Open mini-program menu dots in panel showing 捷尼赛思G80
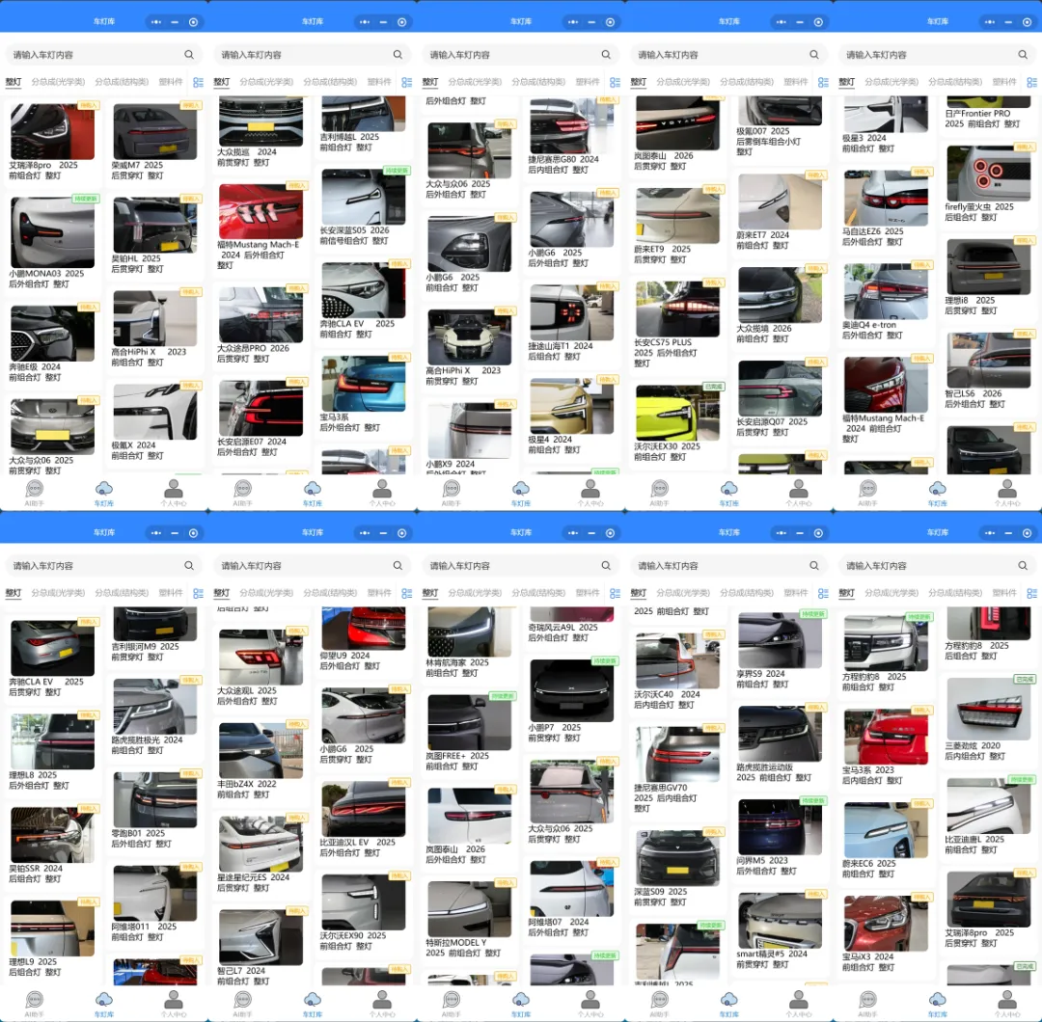The width and height of the screenshot is (1042, 1022). (573, 22)
